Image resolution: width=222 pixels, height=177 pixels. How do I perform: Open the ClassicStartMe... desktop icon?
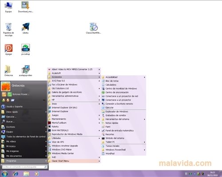coord(93,28)
